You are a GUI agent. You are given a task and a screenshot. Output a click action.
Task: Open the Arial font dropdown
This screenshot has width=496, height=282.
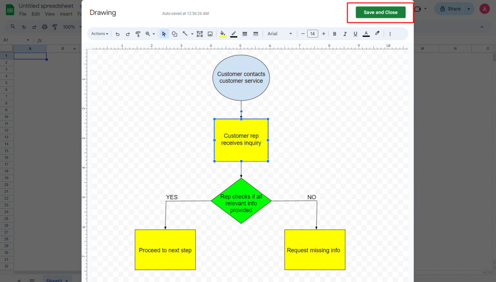tap(279, 34)
